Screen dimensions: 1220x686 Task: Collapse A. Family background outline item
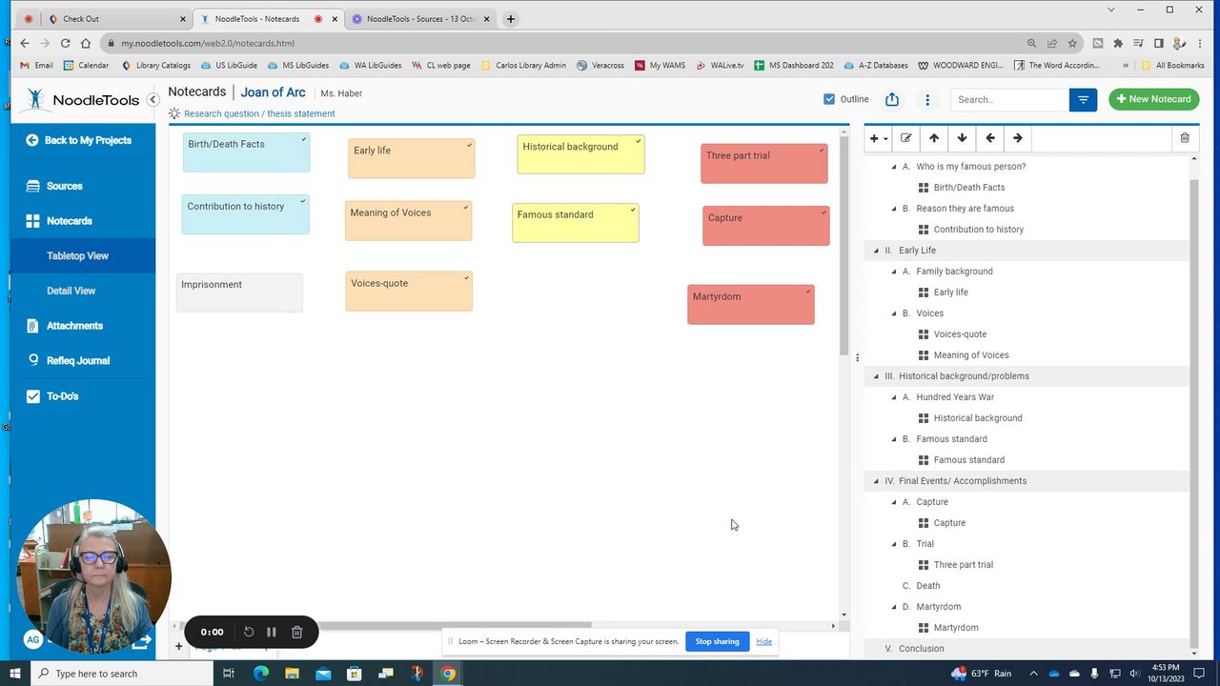(894, 272)
